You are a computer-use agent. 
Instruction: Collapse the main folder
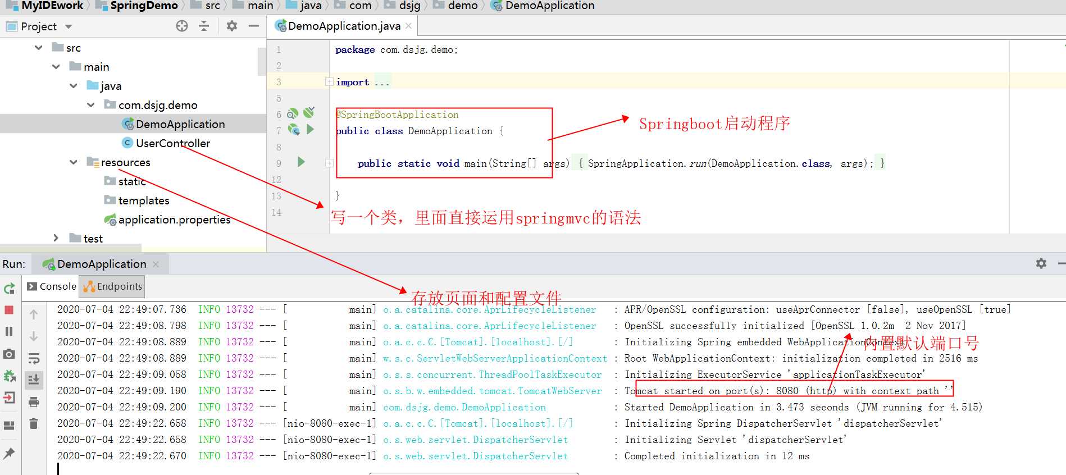[56, 67]
